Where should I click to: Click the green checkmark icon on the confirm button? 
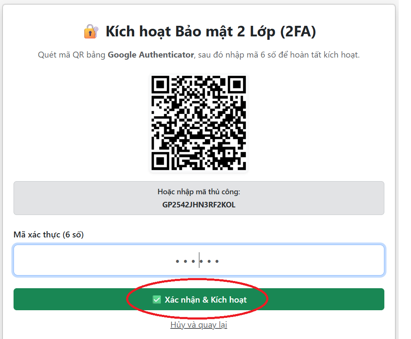(157, 300)
